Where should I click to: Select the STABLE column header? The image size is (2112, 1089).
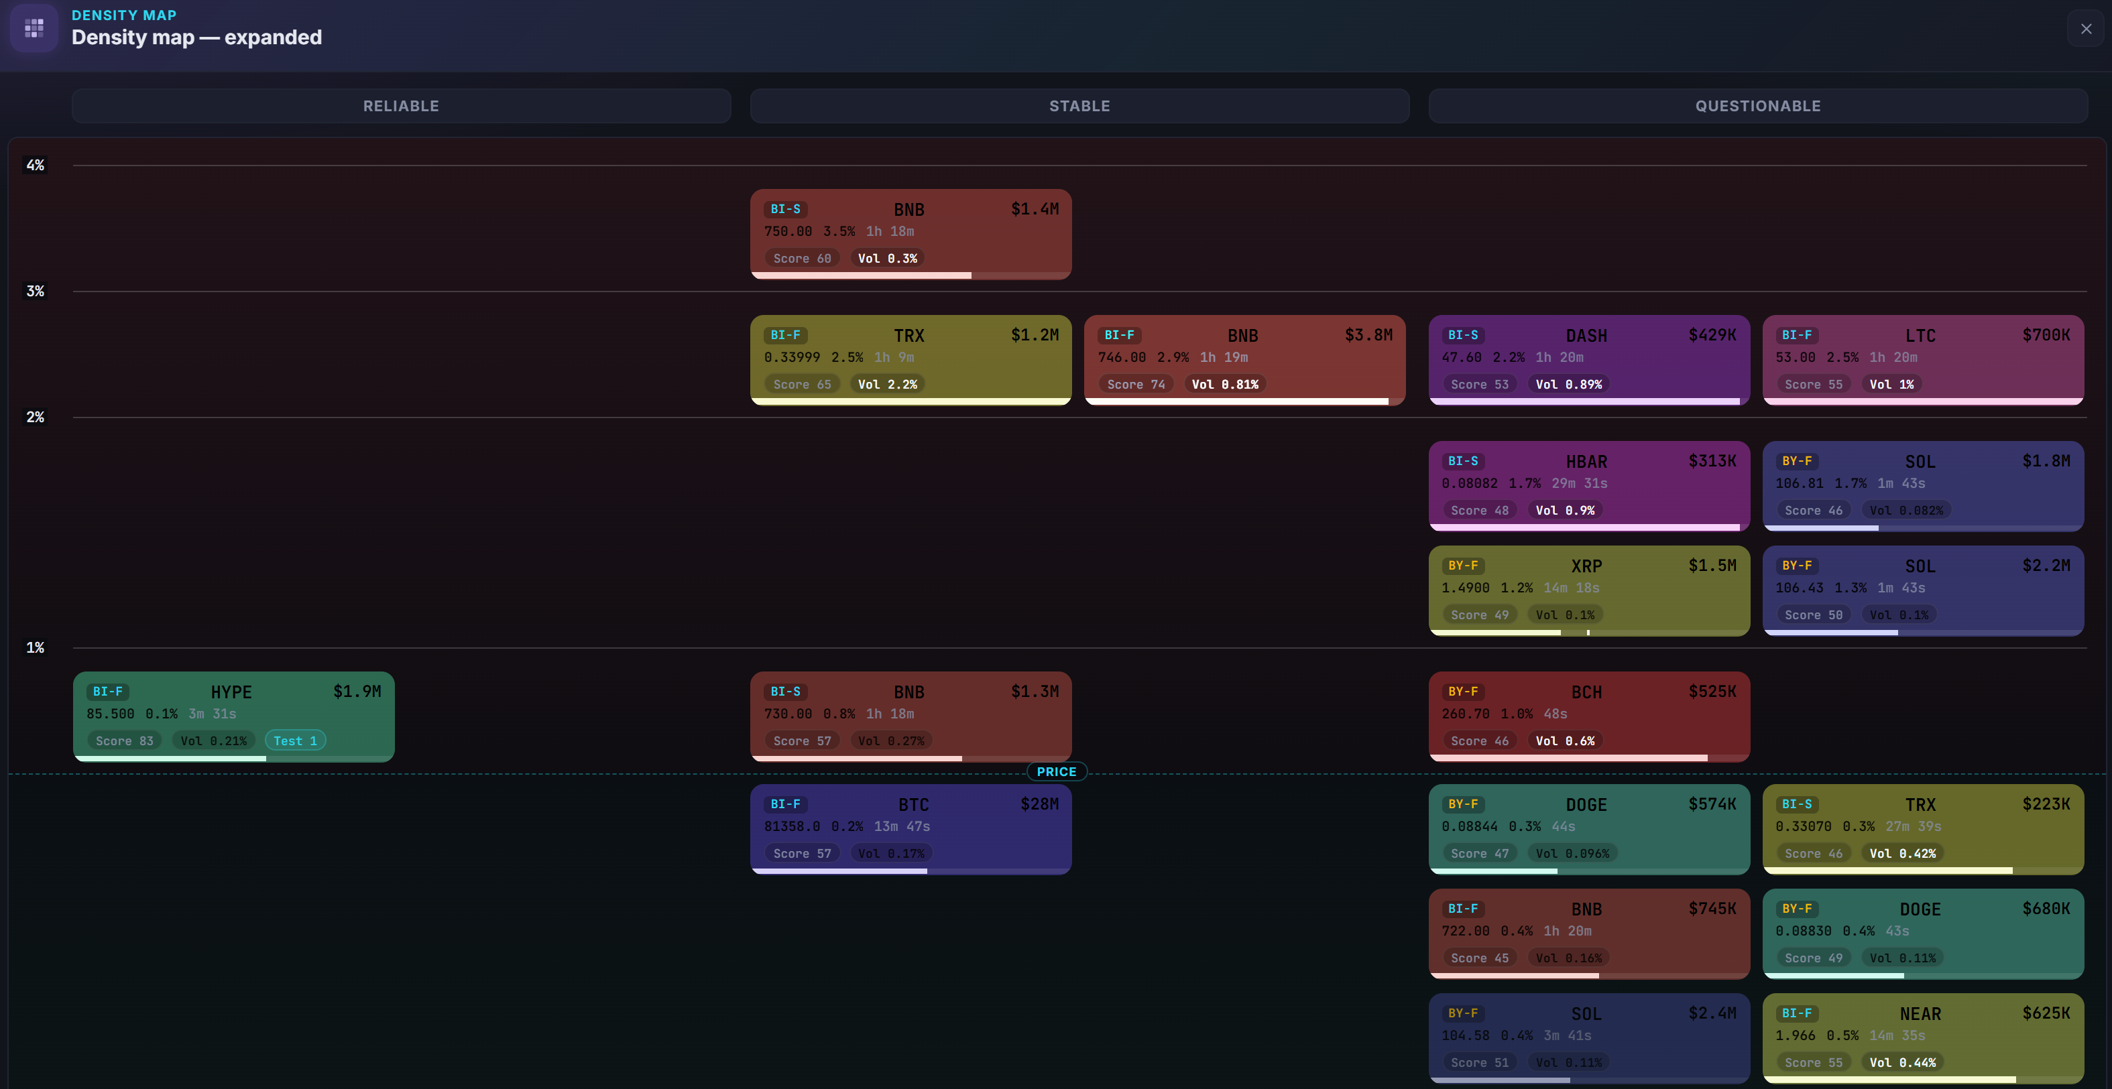point(1079,106)
